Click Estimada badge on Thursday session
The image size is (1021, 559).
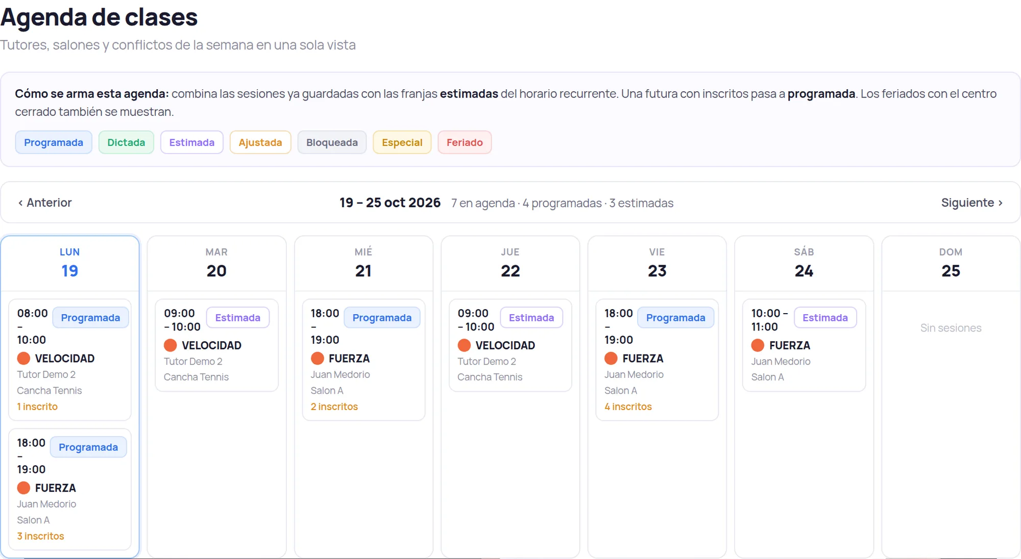click(x=531, y=318)
